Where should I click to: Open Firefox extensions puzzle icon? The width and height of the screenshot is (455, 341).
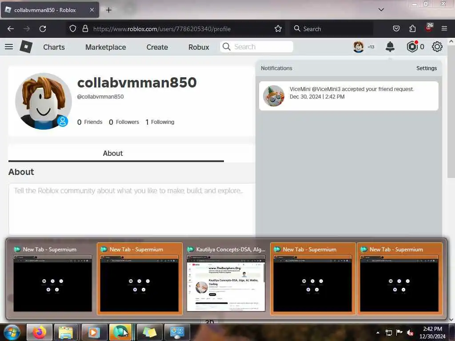[x=412, y=29]
